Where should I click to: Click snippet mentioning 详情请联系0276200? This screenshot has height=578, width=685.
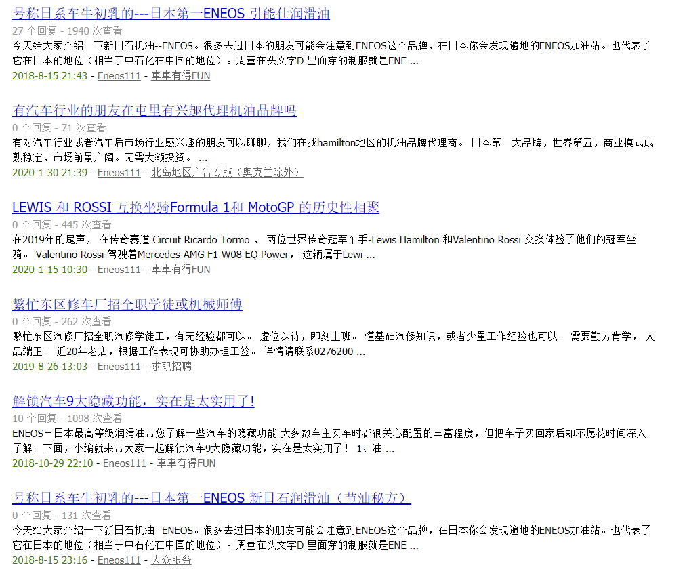click(x=333, y=344)
